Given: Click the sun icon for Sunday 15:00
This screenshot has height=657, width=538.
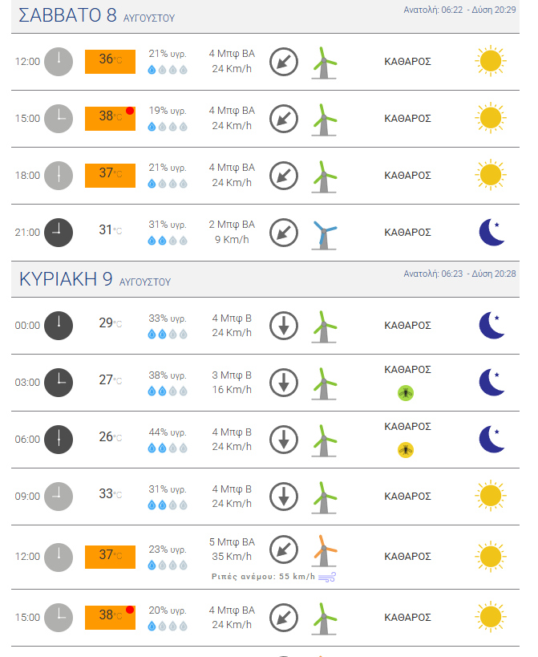Looking at the screenshot, I should (x=490, y=617).
